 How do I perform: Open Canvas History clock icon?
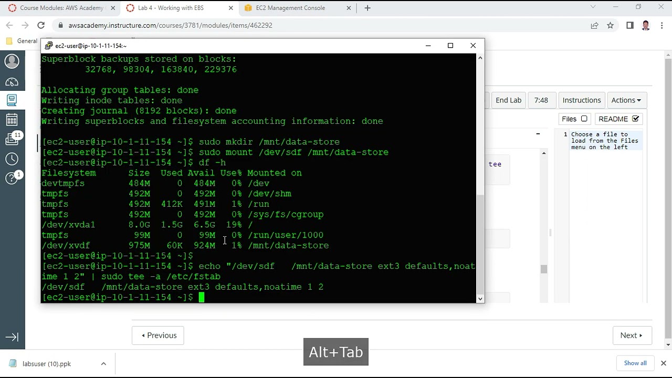[12, 159]
